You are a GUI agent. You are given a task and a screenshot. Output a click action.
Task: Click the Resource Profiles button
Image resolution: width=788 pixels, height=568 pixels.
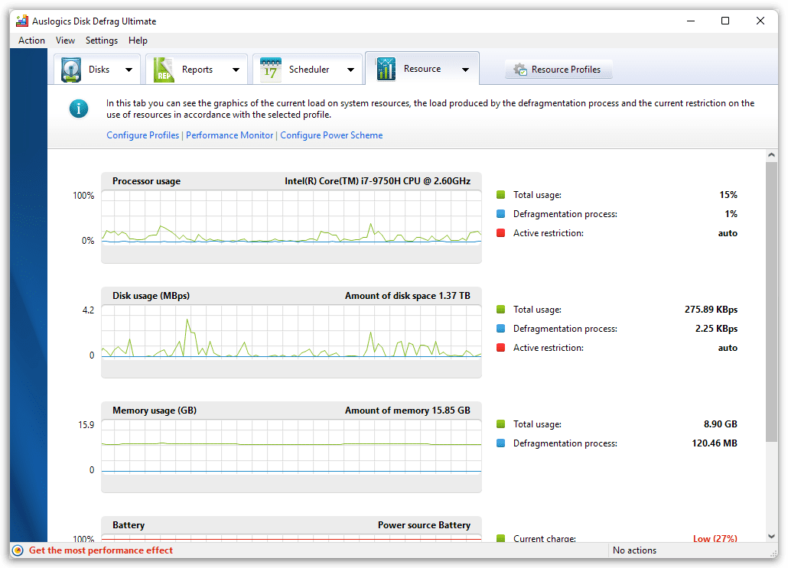(558, 70)
